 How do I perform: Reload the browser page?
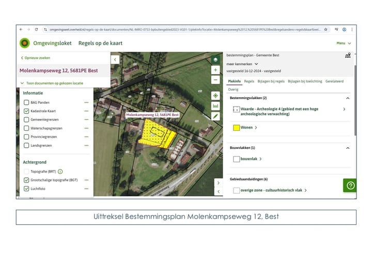(x=36, y=29)
